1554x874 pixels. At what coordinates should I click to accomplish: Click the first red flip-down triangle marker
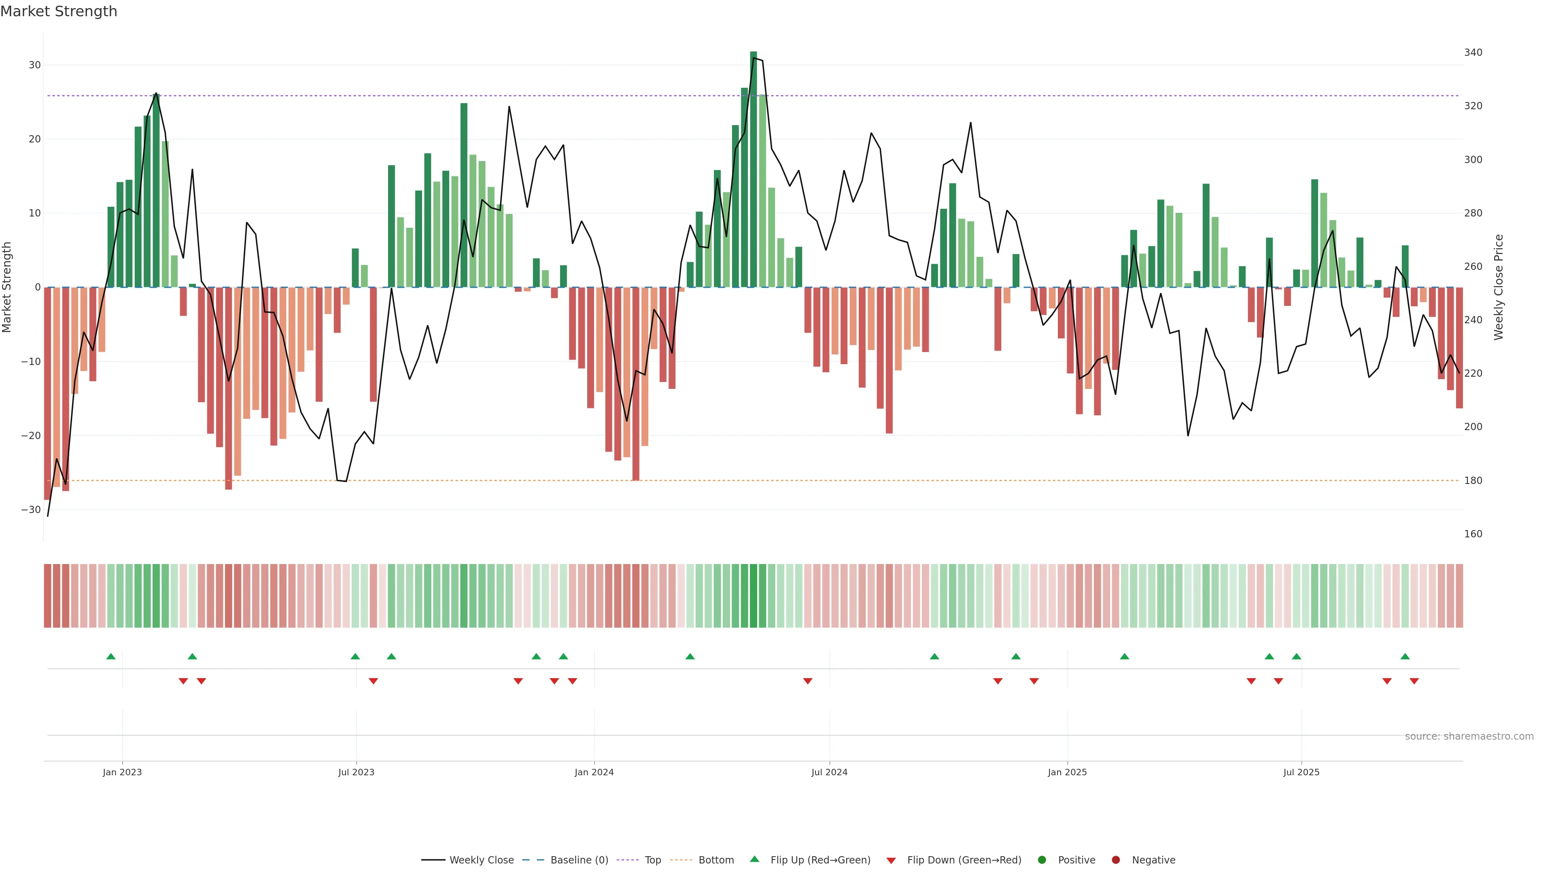(x=183, y=681)
